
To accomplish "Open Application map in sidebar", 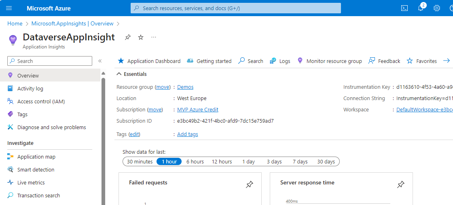I will [x=36, y=157].
